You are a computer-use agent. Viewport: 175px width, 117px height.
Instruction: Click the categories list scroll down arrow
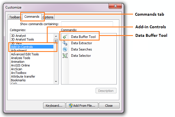(x=56, y=82)
